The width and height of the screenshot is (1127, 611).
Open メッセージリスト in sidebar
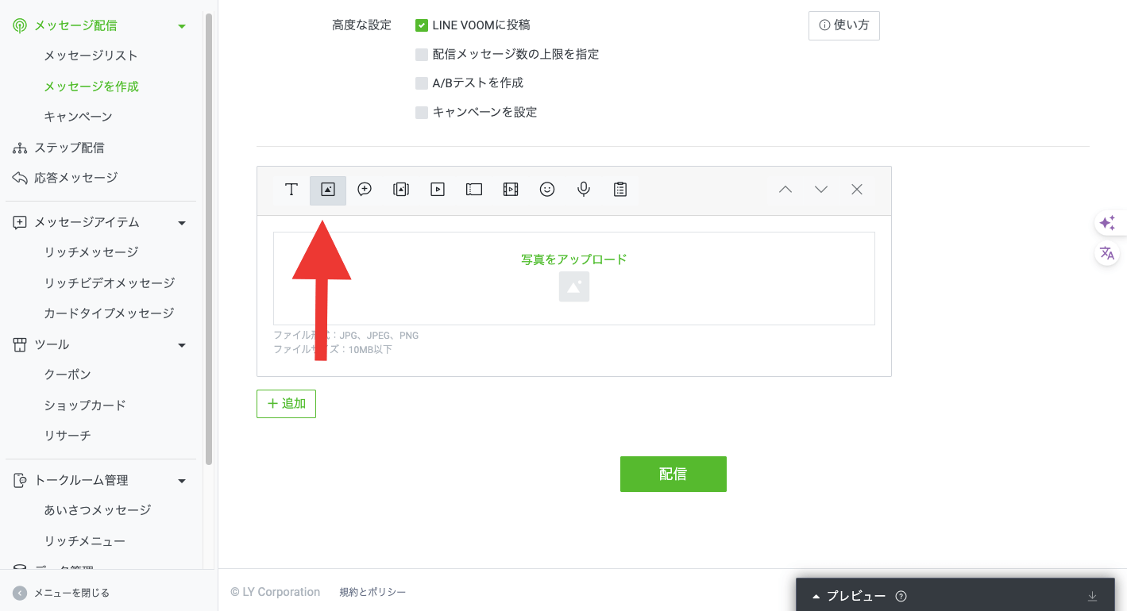91,56
